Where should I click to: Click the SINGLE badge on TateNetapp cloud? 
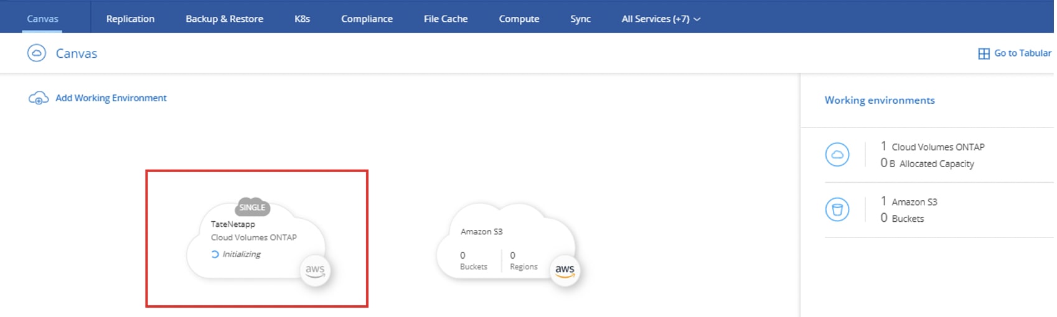(252, 208)
